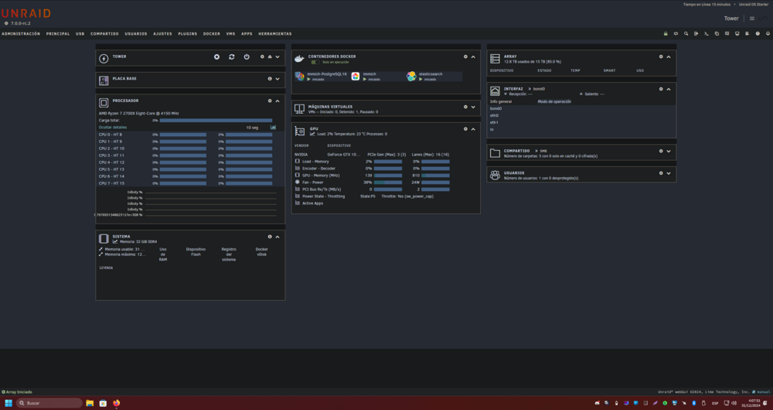Viewport: 773px width, 410px height.
Task: Click the immich-PostgreSQL16 container icon
Action: (300, 76)
